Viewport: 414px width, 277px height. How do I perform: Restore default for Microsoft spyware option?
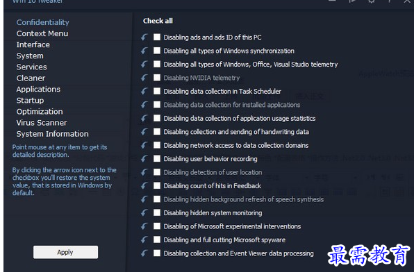(144, 240)
